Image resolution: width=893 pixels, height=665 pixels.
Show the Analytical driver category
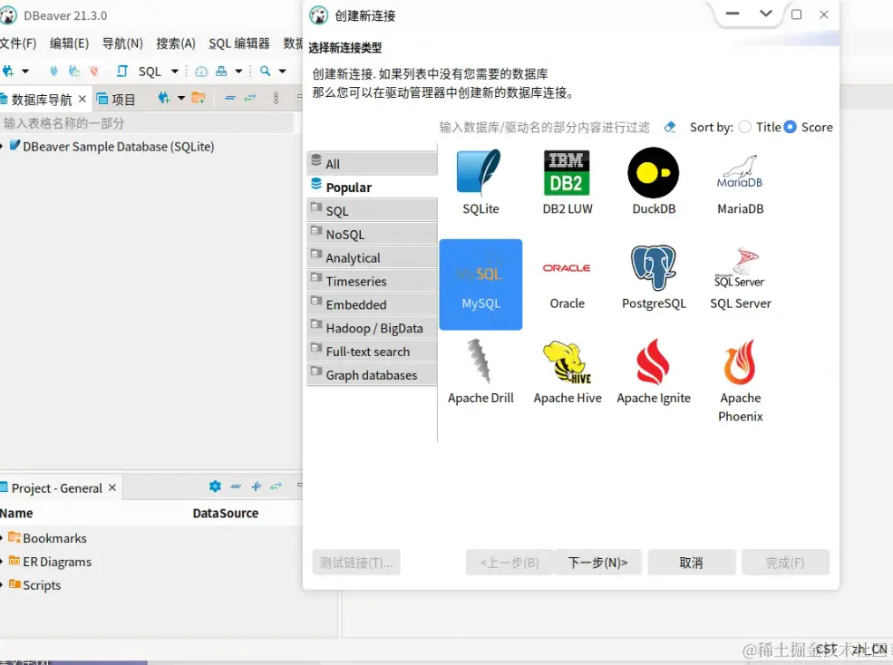pos(372,257)
